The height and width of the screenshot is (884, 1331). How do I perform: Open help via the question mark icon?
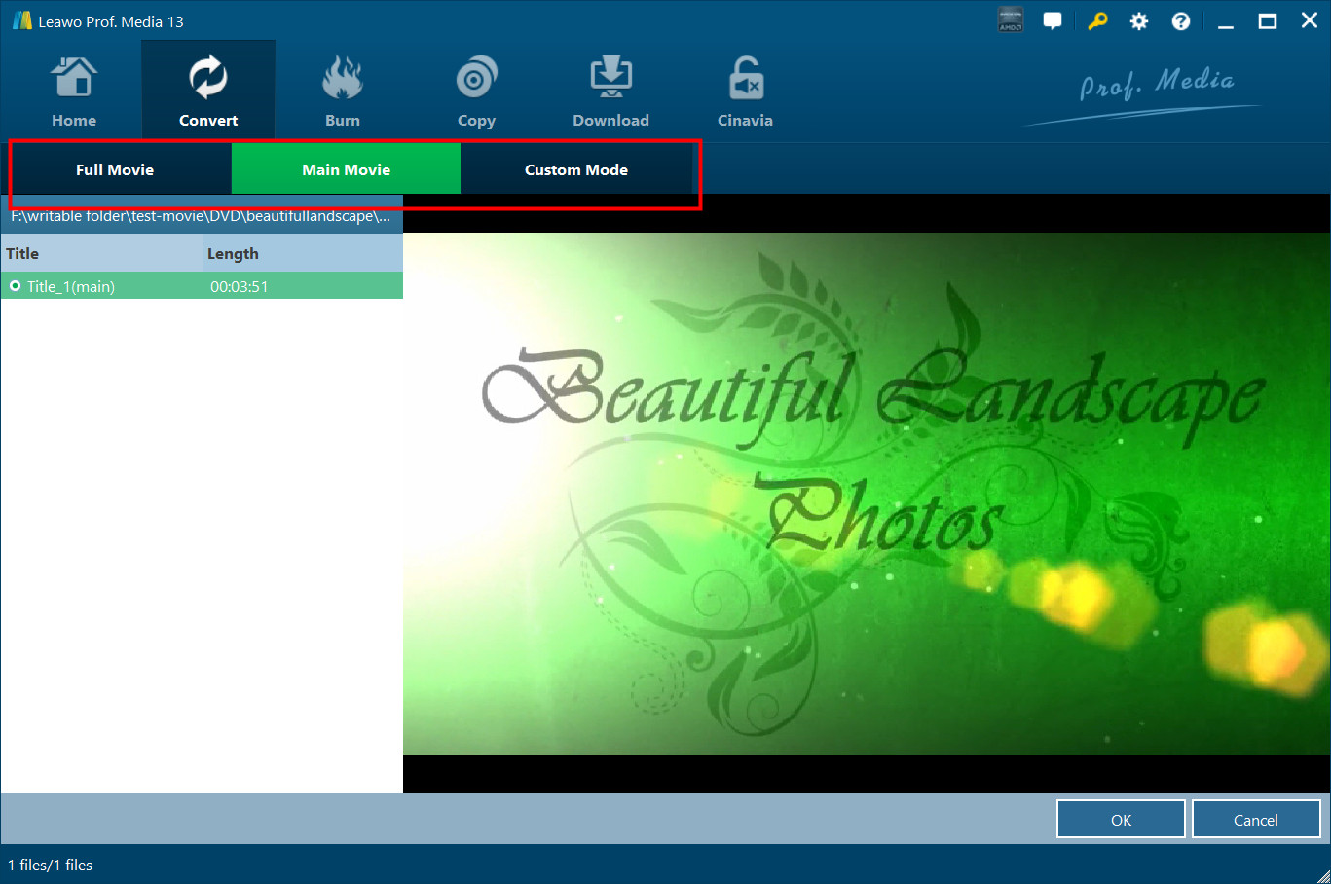(x=1181, y=21)
